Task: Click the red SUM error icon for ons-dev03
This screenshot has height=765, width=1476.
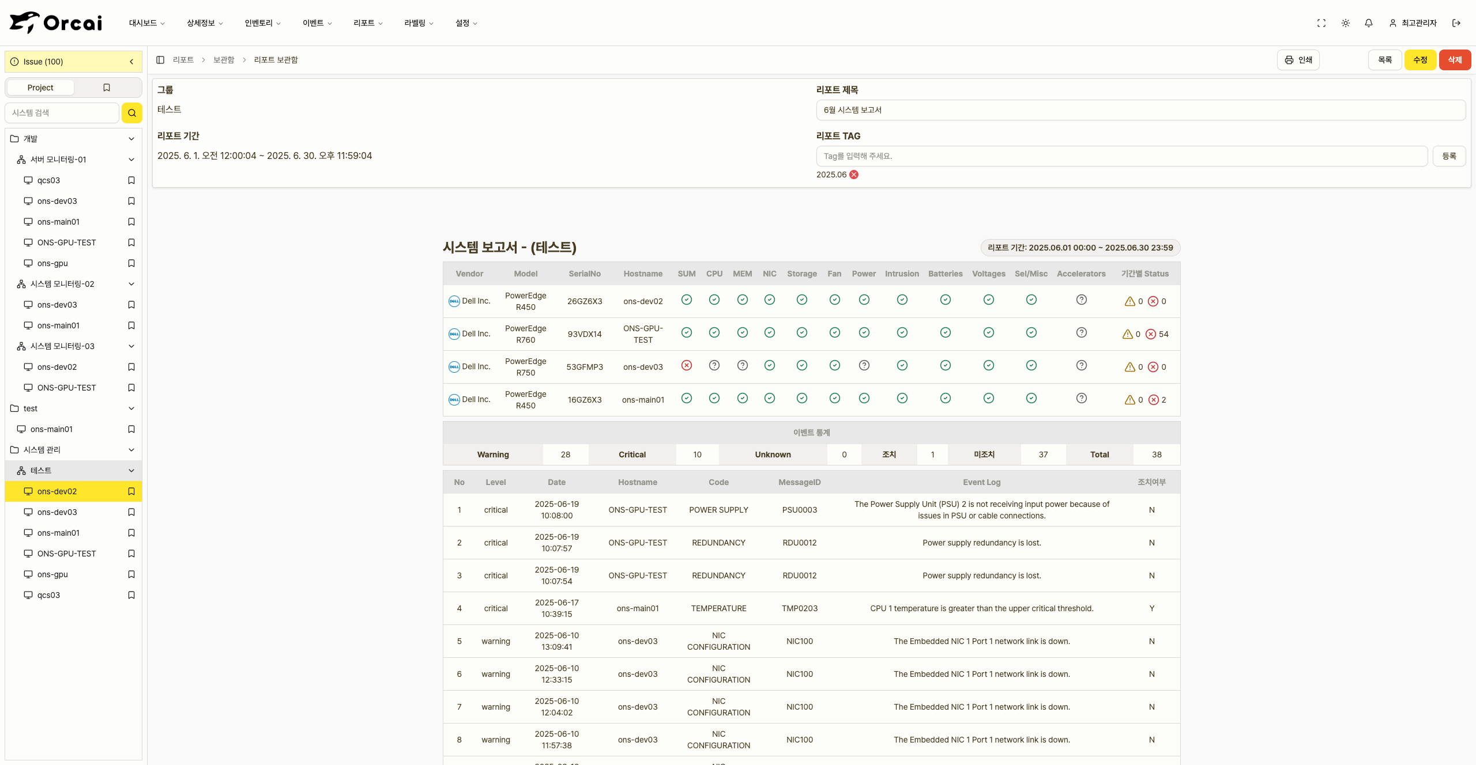Action: [x=686, y=365]
